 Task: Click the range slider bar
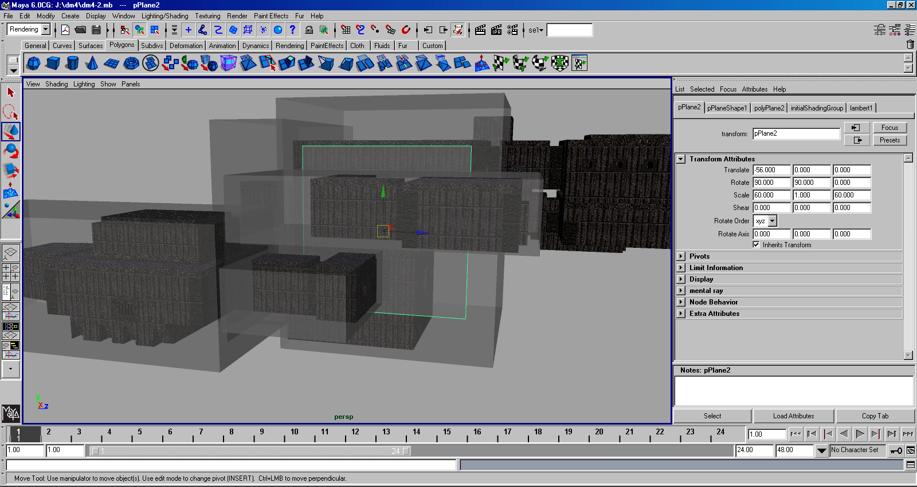[x=250, y=451]
